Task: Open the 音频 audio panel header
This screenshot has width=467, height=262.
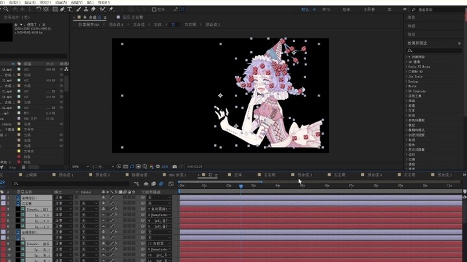Action: pyautogui.click(x=411, y=26)
